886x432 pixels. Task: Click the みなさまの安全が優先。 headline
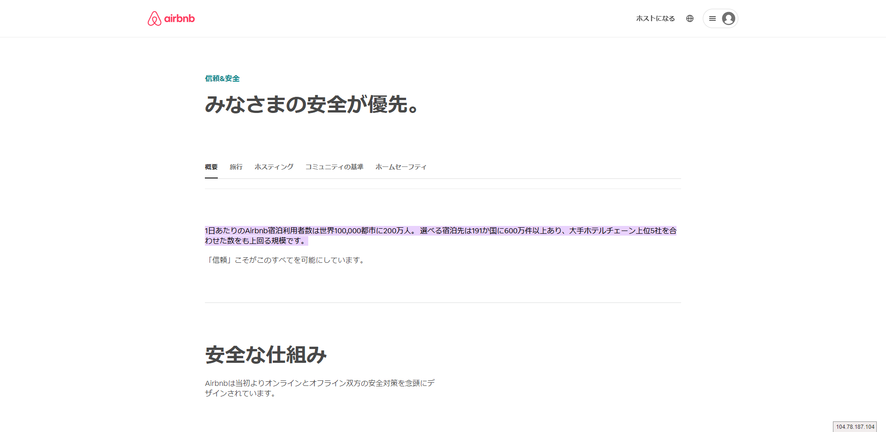311,104
